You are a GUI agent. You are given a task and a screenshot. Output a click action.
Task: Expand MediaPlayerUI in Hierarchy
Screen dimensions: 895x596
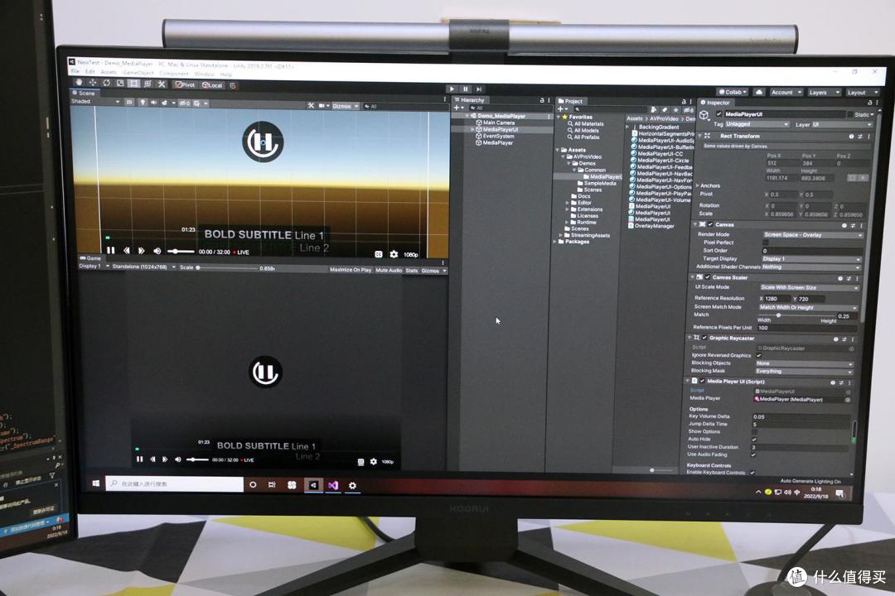(472, 129)
